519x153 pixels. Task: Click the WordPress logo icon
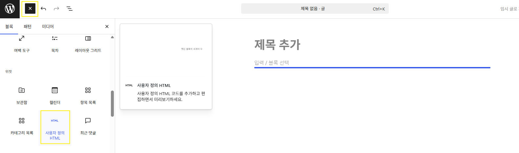coord(10,9)
